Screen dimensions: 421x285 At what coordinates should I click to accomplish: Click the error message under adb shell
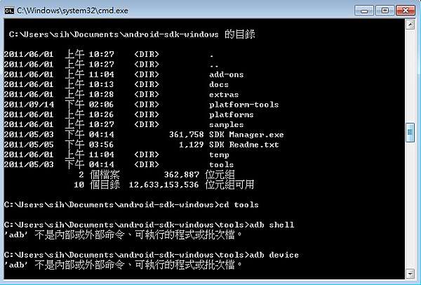(x=123, y=234)
